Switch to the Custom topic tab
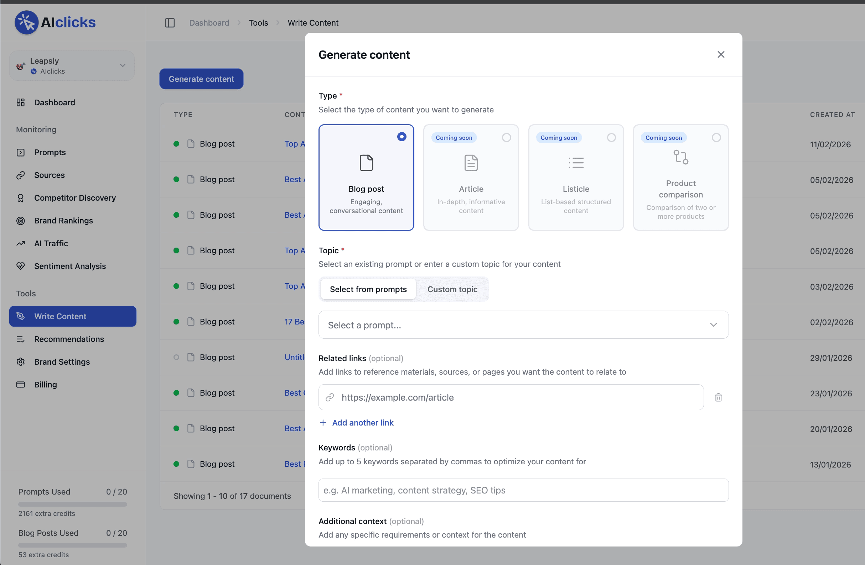The height and width of the screenshot is (565, 865). click(452, 289)
